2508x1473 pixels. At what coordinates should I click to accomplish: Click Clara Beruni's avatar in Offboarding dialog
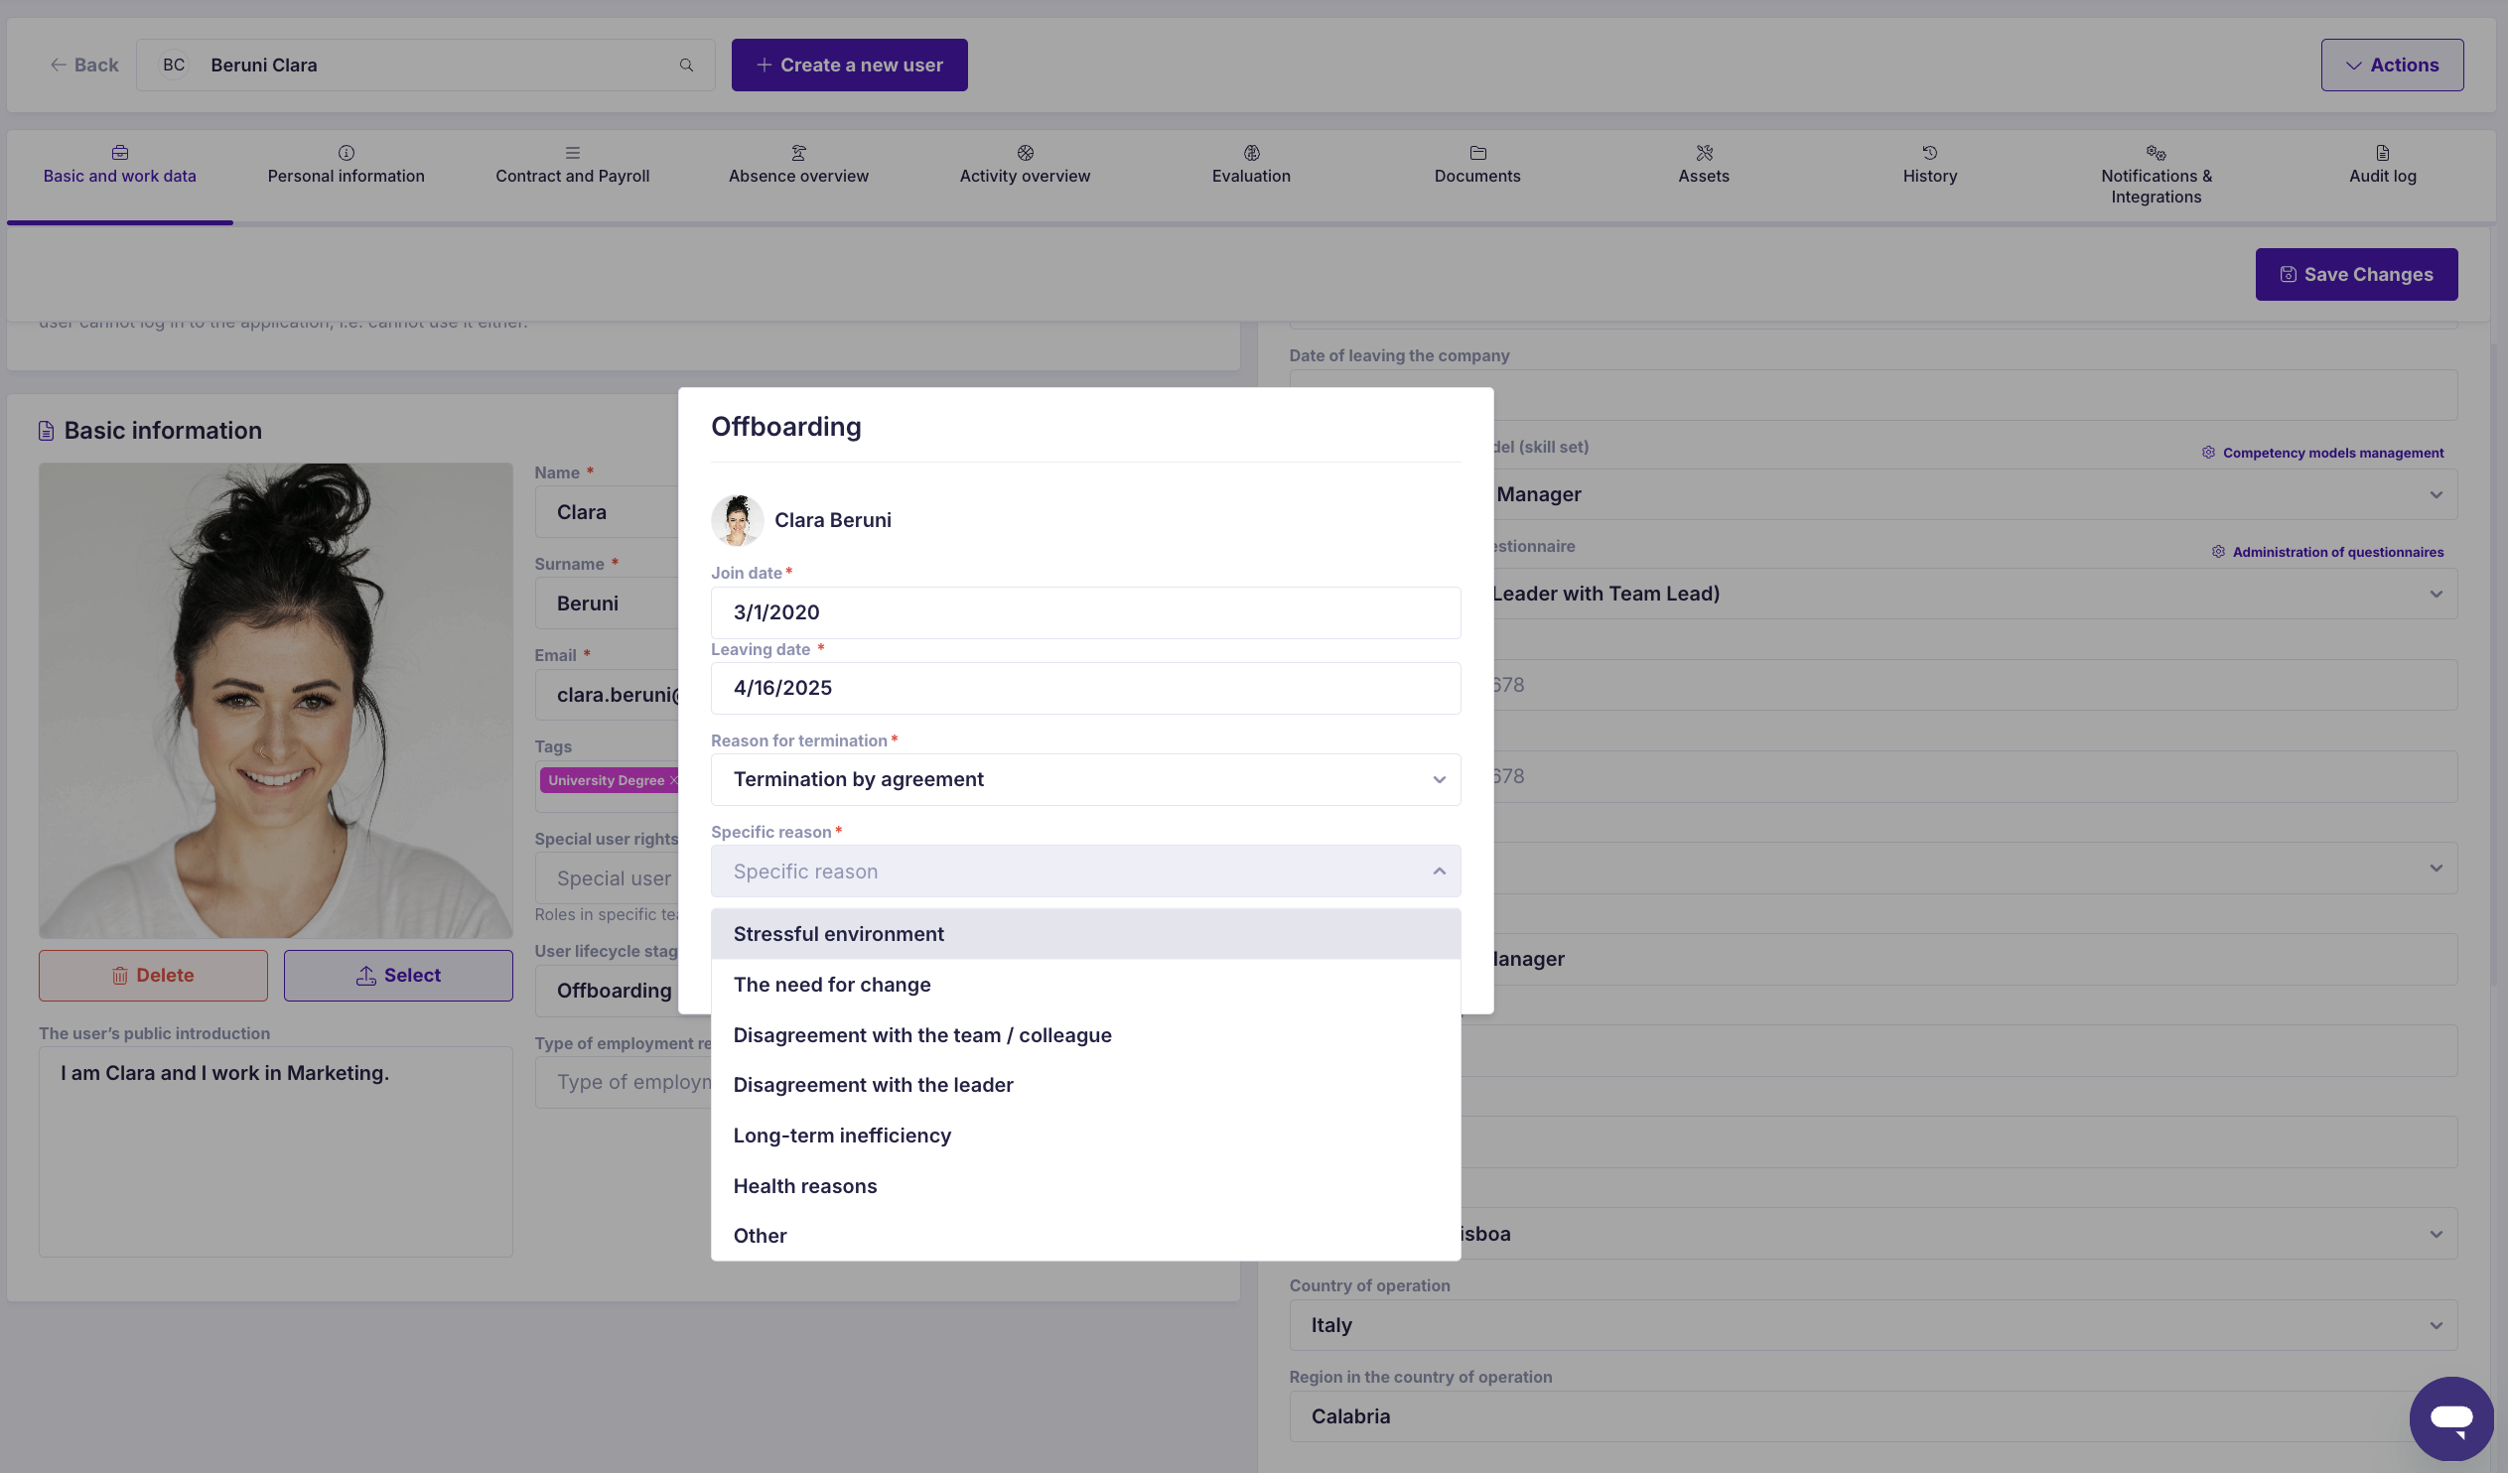738,519
